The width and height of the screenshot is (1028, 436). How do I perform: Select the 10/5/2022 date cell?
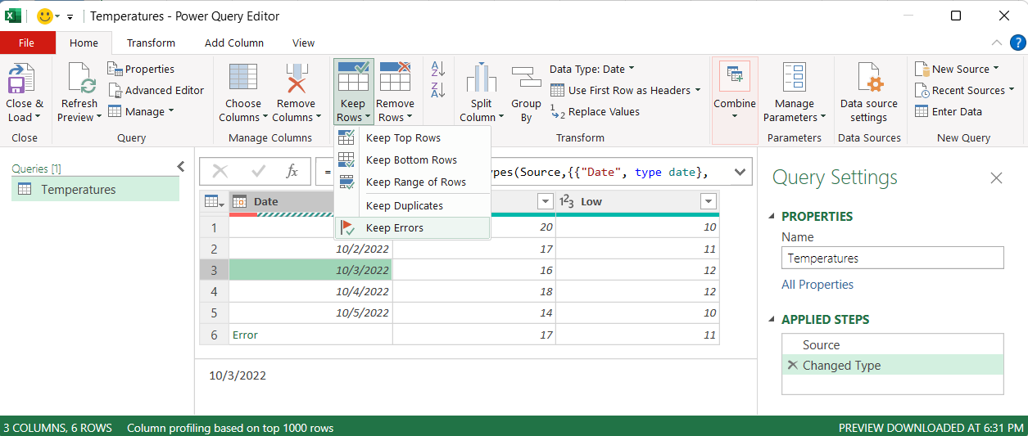(x=310, y=312)
